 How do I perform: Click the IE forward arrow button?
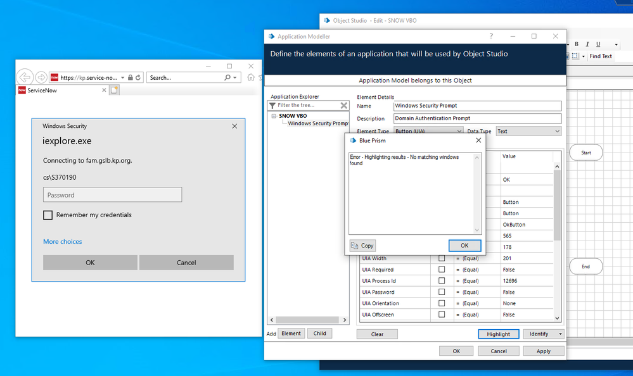pos(41,77)
